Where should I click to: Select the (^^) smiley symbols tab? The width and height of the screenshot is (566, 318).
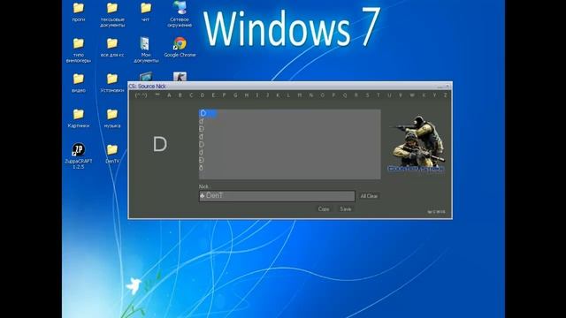tap(141, 95)
